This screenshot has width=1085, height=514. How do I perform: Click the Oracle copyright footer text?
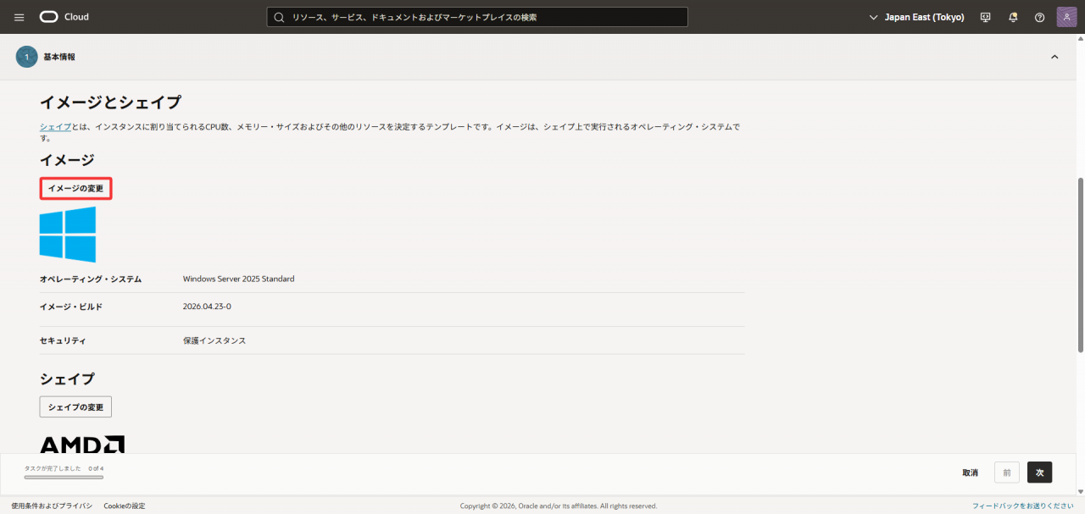(x=559, y=506)
